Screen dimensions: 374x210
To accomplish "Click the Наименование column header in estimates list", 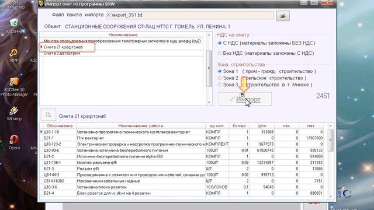I will click(123, 35).
